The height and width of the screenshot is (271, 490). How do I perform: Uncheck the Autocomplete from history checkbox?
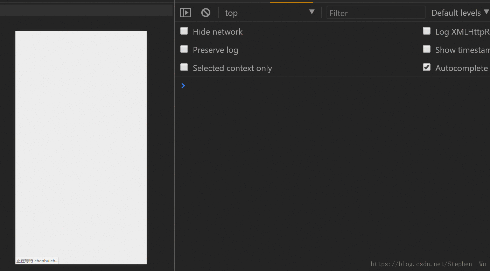427,67
